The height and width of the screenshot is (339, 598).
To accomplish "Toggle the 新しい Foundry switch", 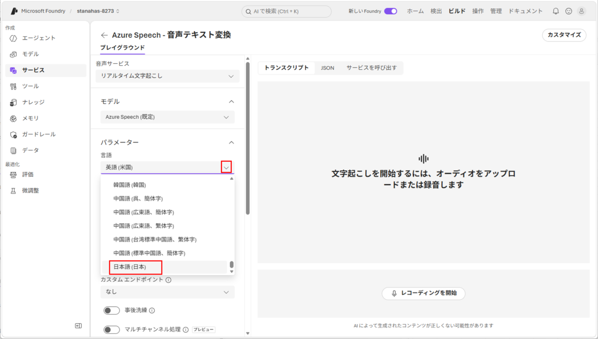I will [391, 11].
